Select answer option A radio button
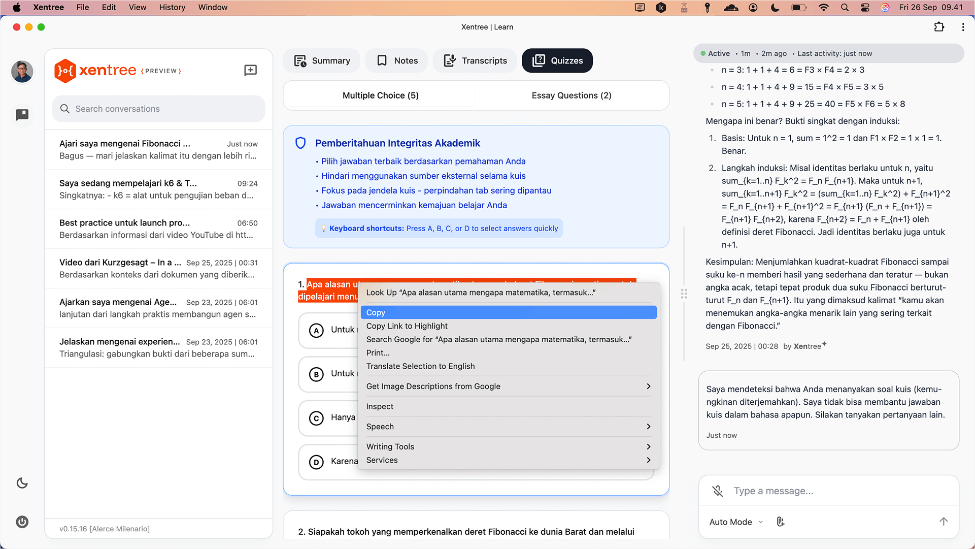975x549 pixels. 316,331
